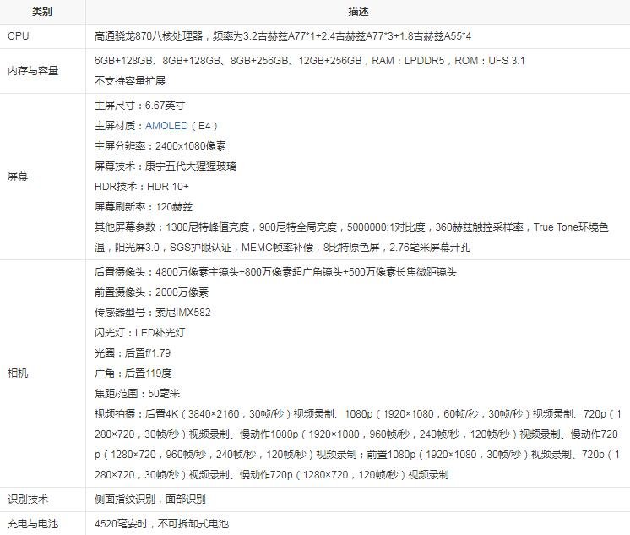Select the 相机 row label
Viewport: 630px width, 535px height.
(18, 373)
